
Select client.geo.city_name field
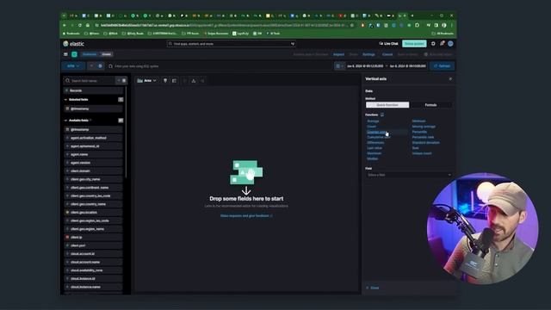(93, 179)
